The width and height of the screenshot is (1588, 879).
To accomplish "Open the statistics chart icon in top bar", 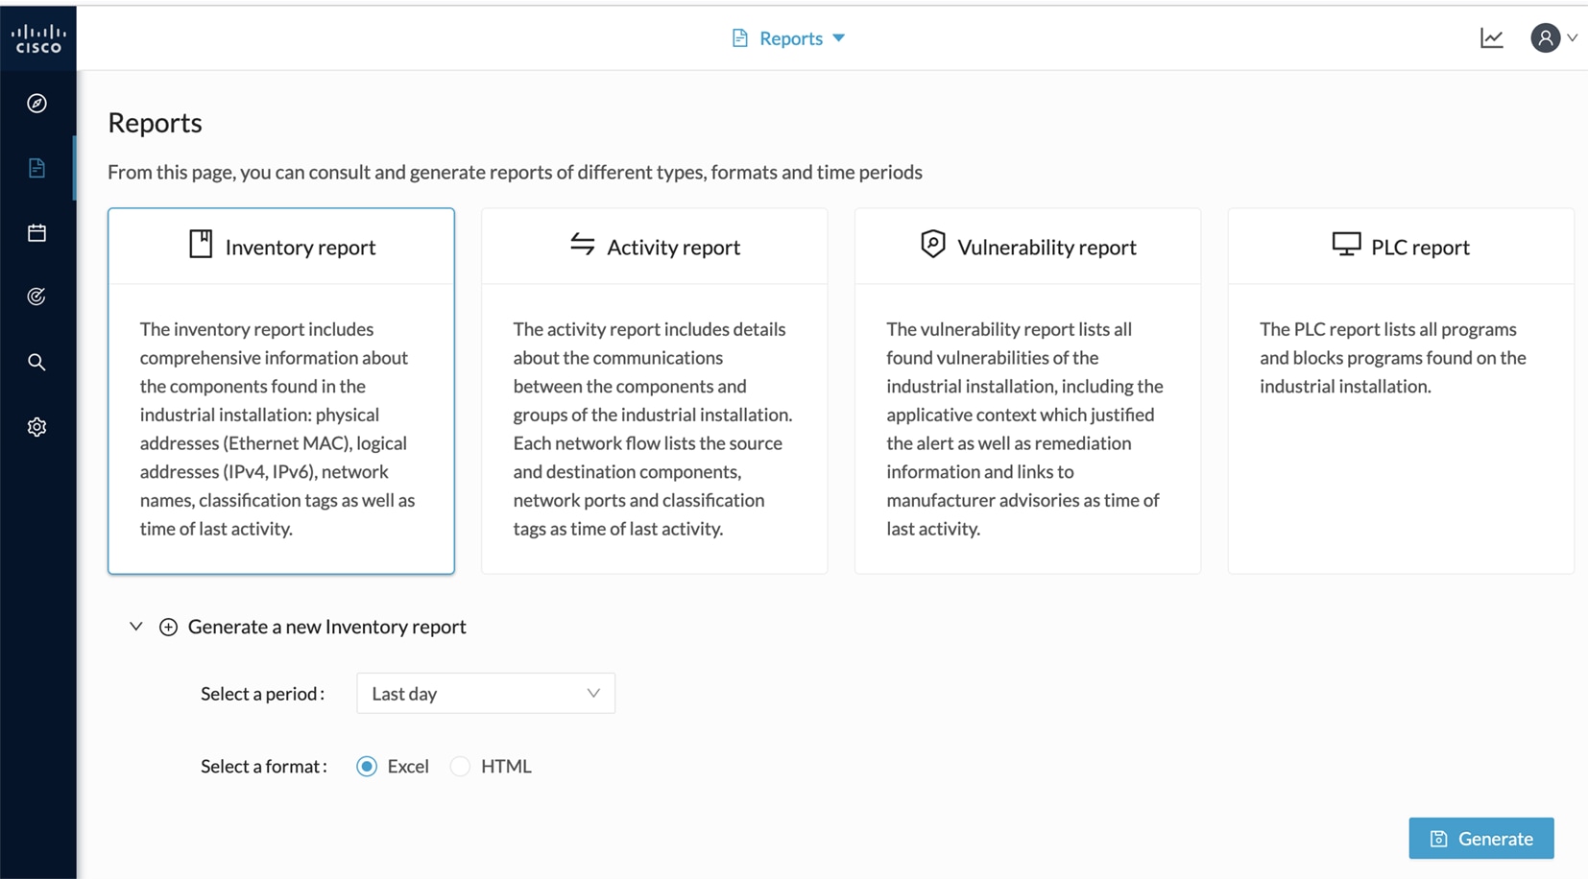I will coord(1491,37).
